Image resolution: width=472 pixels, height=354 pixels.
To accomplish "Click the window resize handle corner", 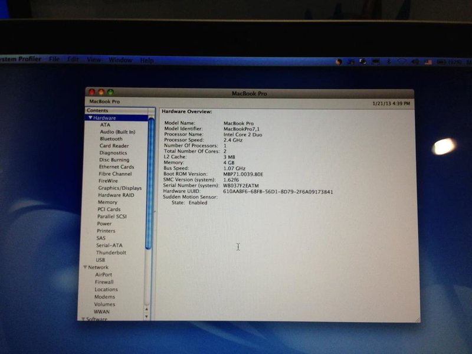I will tap(417, 319).
